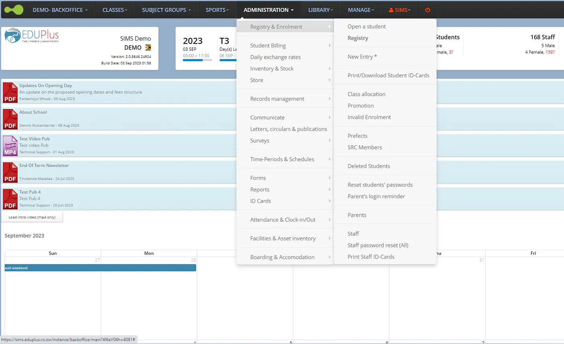564x344 pixels.
Task: Open the Test Video Pub MP4 icon
Action: [10, 145]
